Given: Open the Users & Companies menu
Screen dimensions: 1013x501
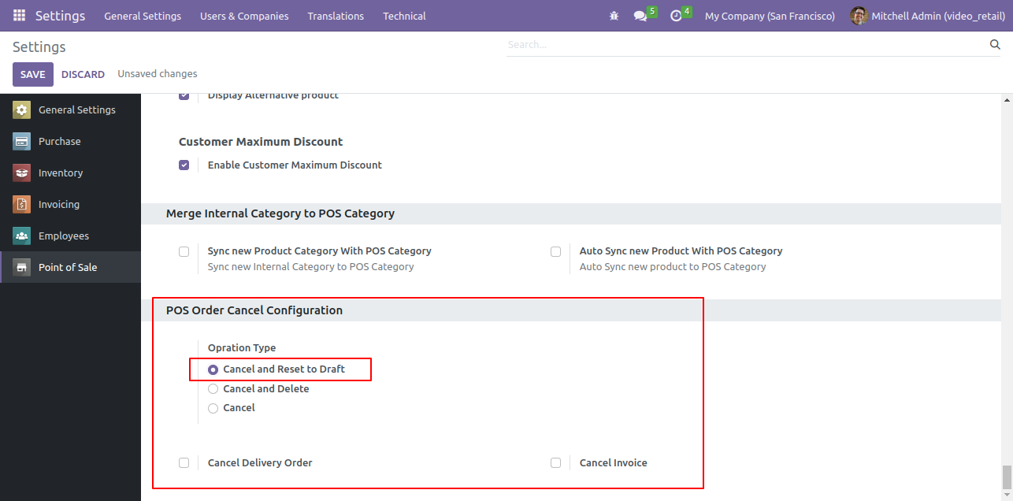Looking at the screenshot, I should [x=244, y=16].
